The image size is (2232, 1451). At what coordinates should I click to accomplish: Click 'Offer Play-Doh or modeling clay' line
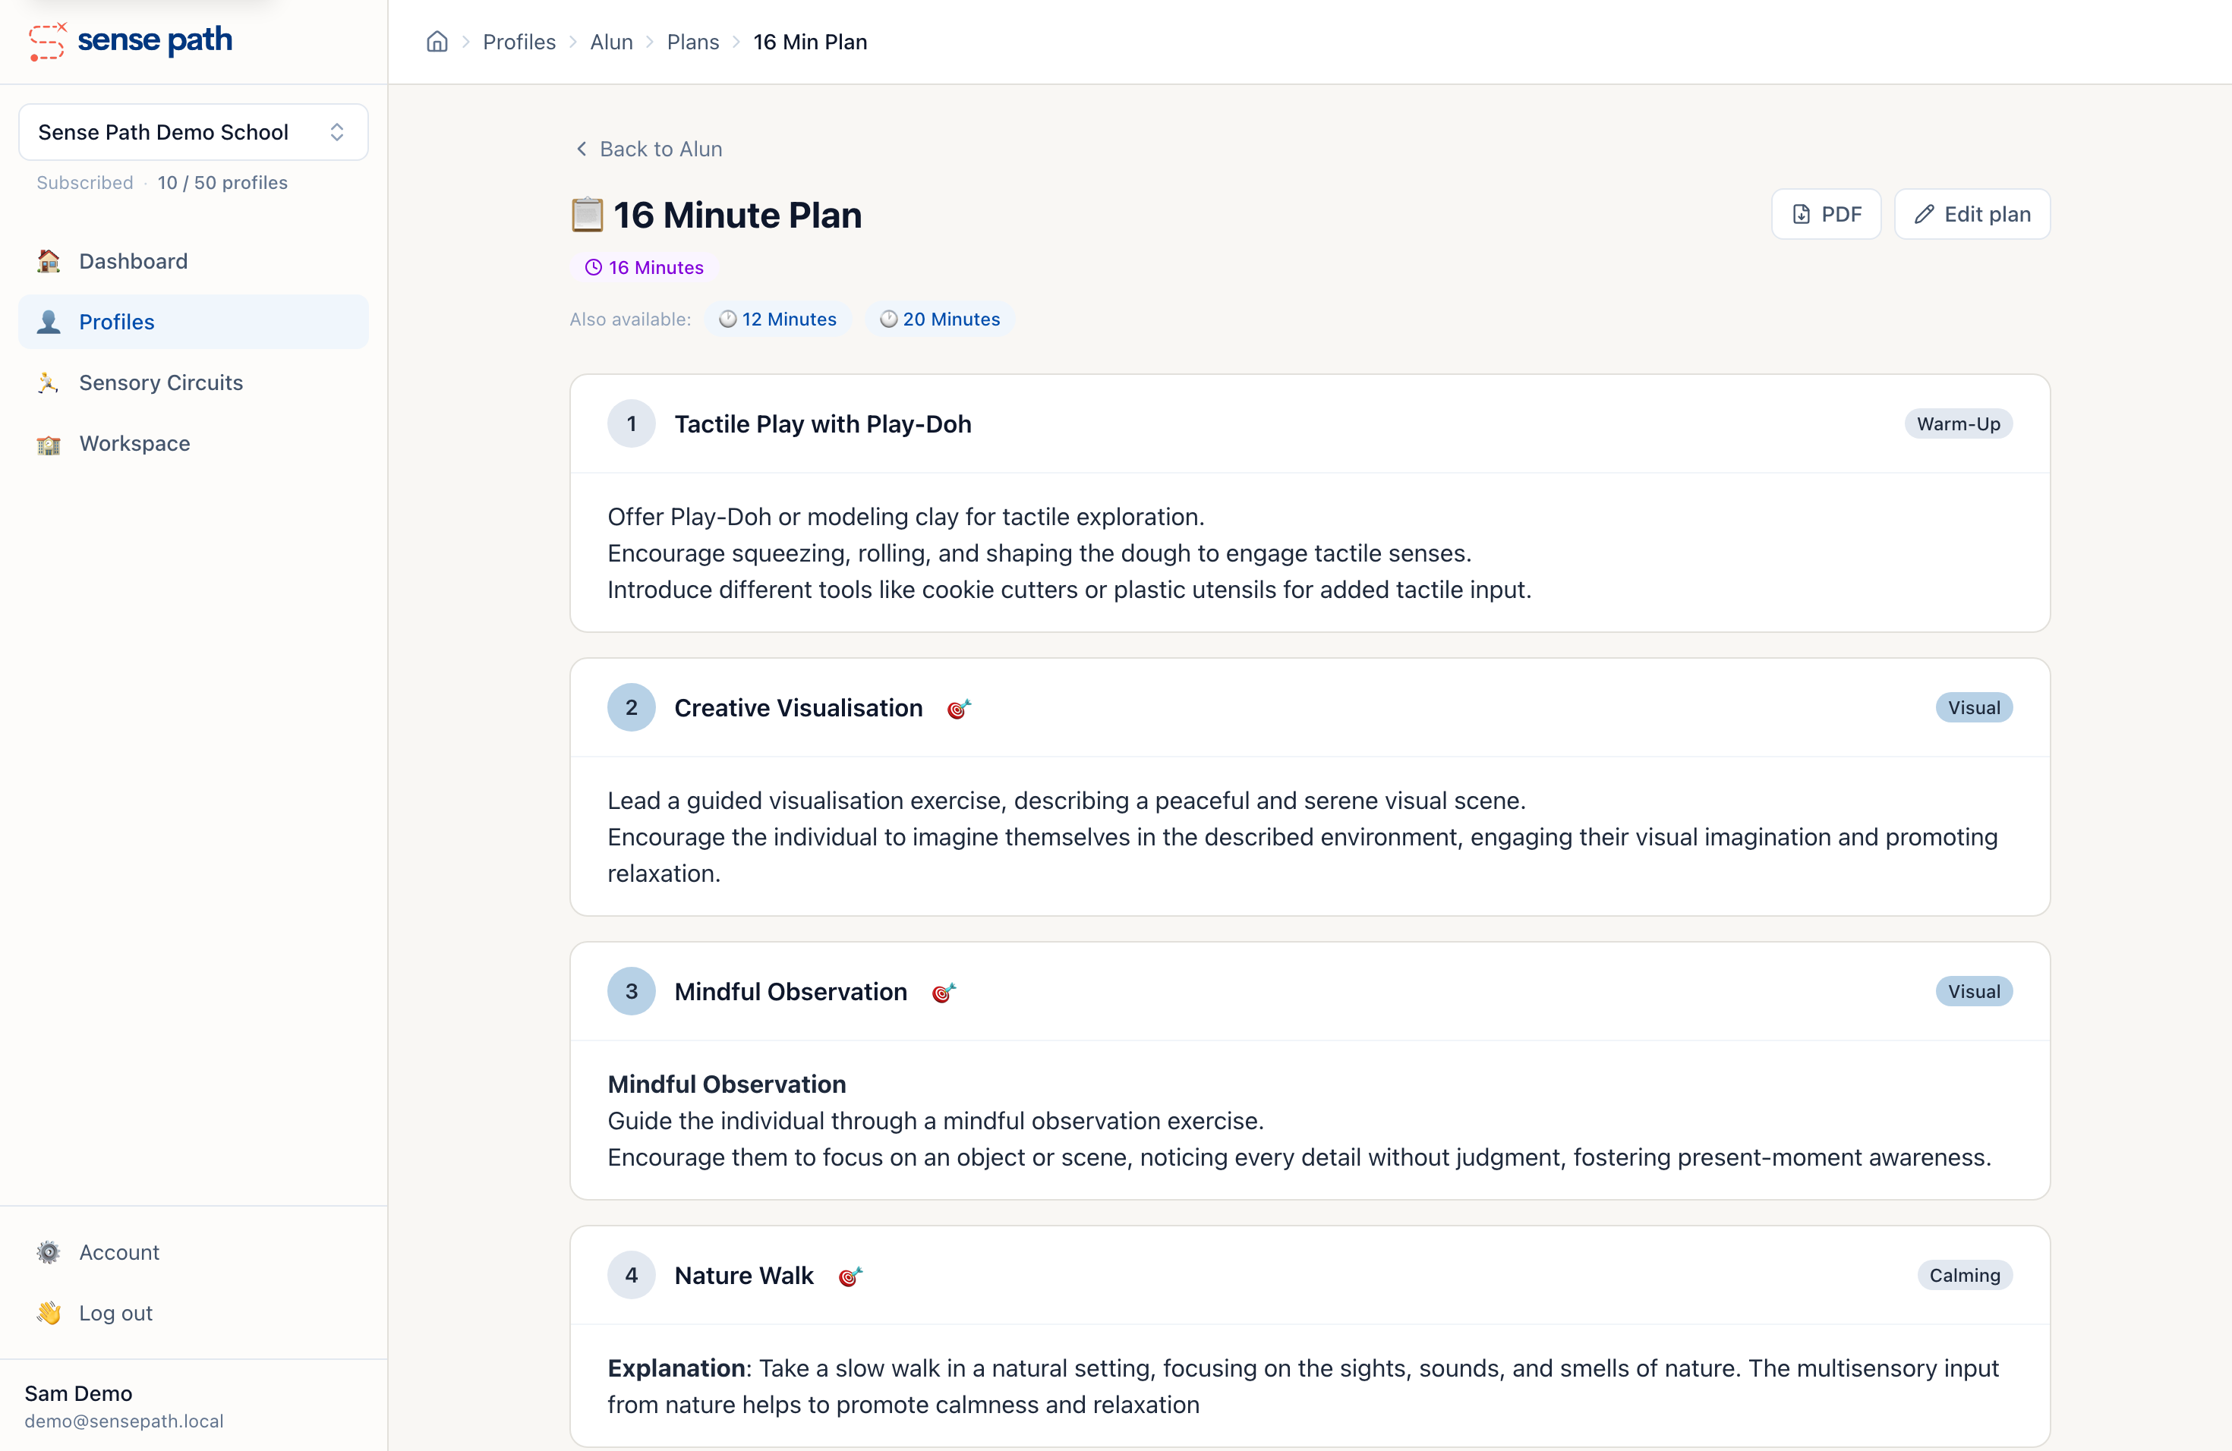906,518
